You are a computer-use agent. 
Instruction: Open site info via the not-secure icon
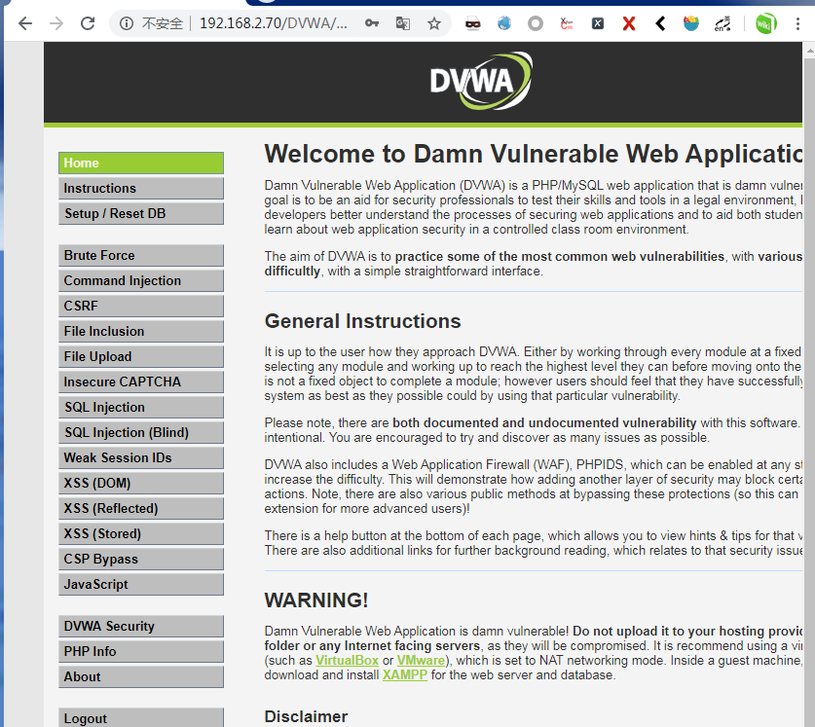tap(127, 23)
